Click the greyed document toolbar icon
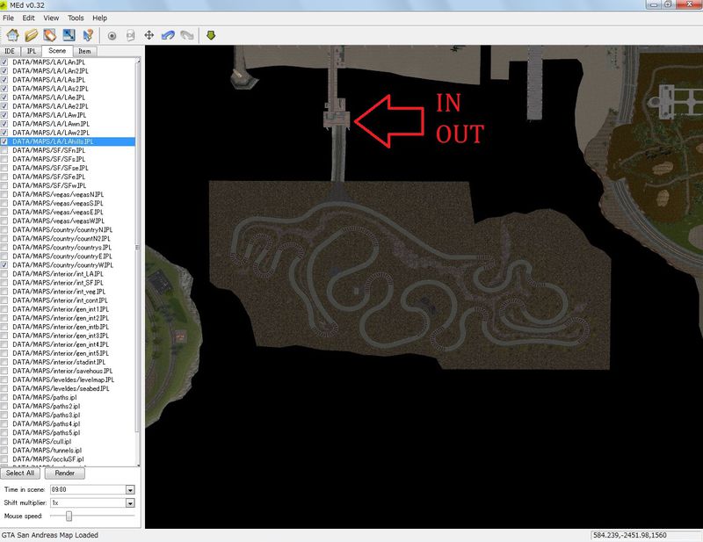 click(x=130, y=35)
